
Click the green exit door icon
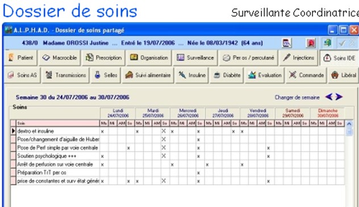pyautogui.click(x=328, y=43)
